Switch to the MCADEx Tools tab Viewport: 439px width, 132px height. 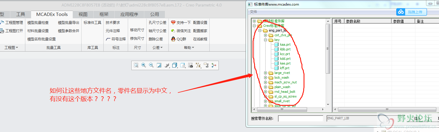pyautogui.click(x=52, y=14)
